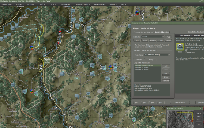
Task: Select the yellow HQ command counter on the map
Action: pos(47,61)
